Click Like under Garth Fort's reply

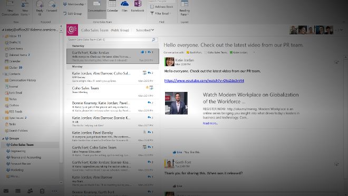click(x=177, y=186)
